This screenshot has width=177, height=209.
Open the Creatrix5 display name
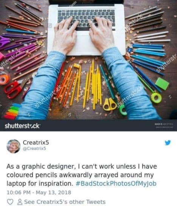point(36,142)
